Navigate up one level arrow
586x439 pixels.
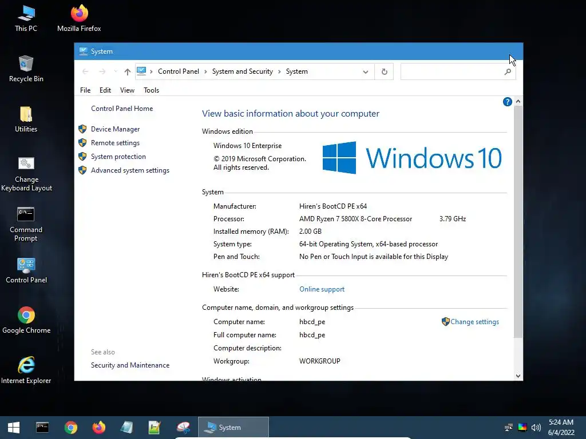[x=128, y=71]
